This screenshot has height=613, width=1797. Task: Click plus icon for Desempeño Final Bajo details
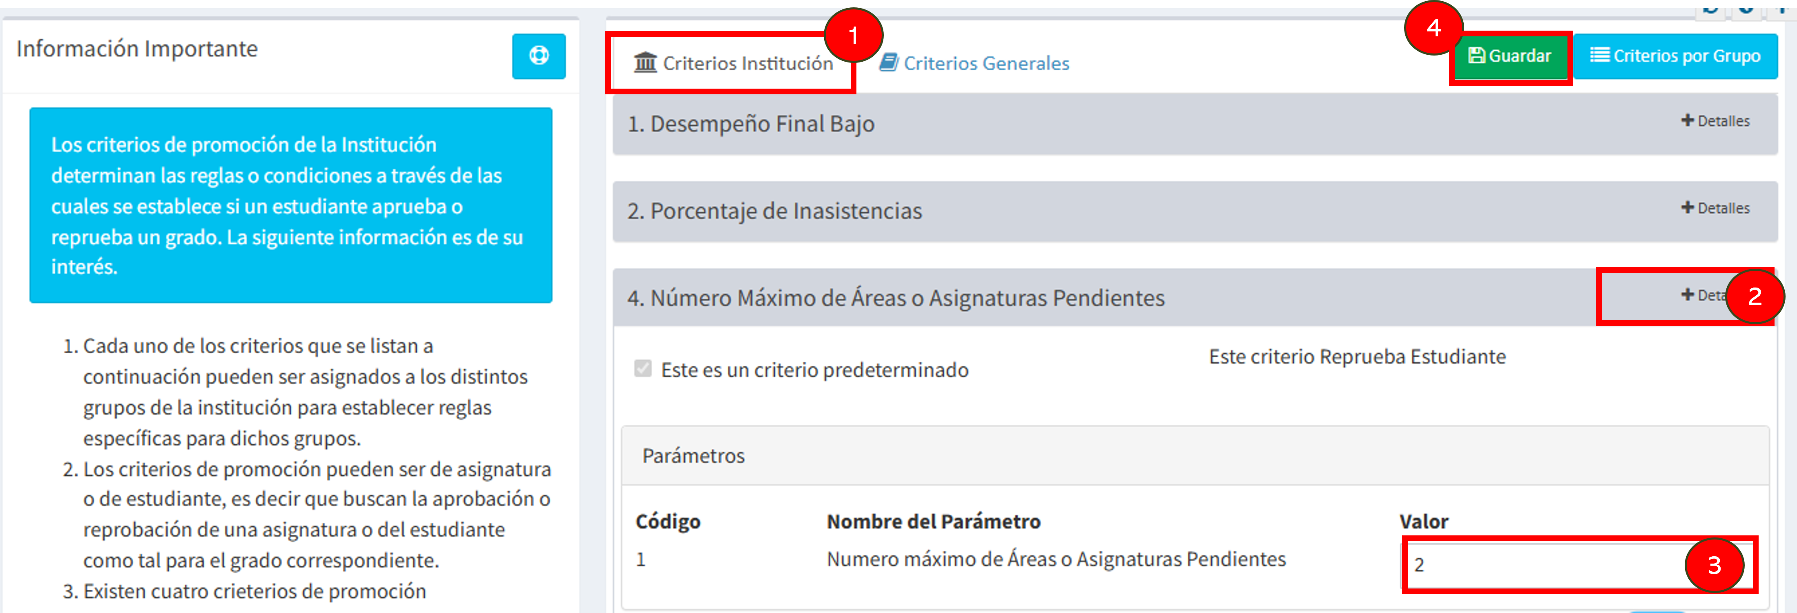(1688, 120)
